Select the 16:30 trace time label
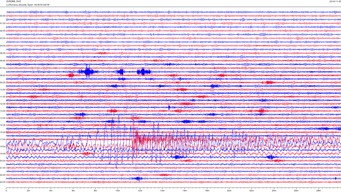 click(2, 132)
